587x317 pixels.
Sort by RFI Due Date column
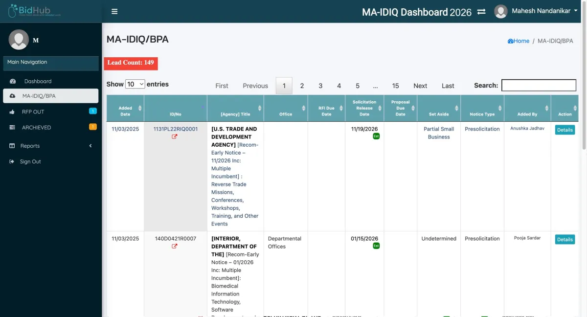coord(326,108)
